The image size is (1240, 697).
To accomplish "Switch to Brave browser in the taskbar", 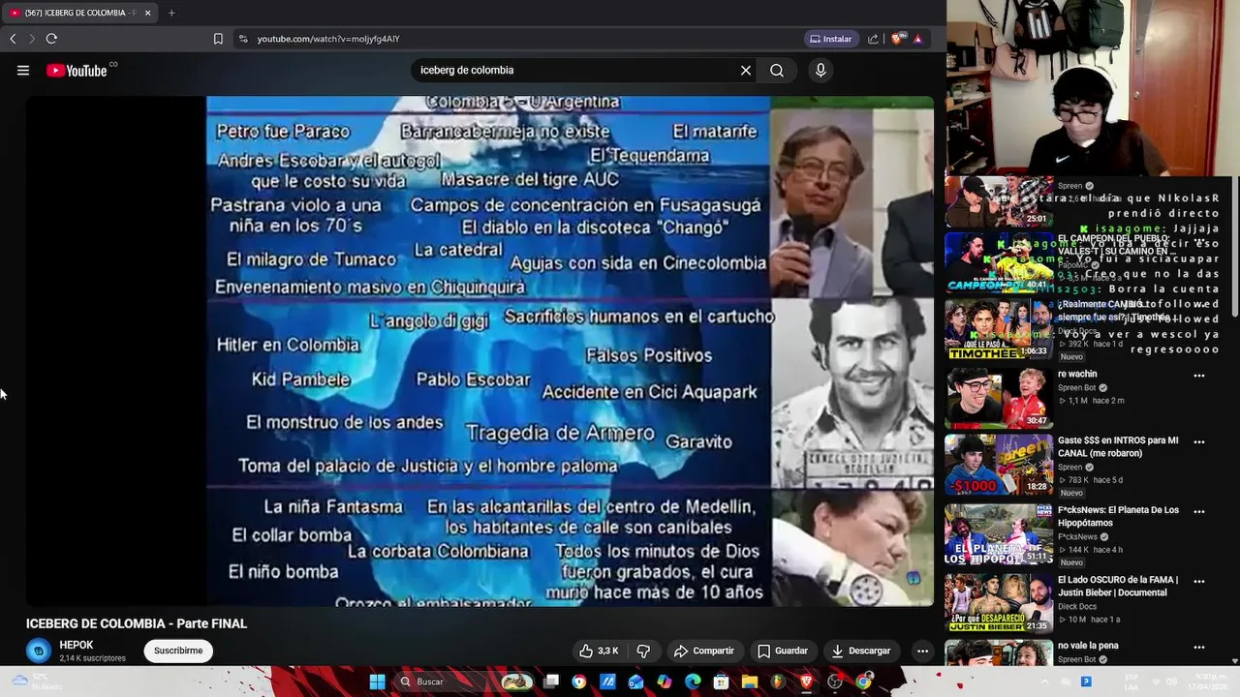I will pos(807,682).
